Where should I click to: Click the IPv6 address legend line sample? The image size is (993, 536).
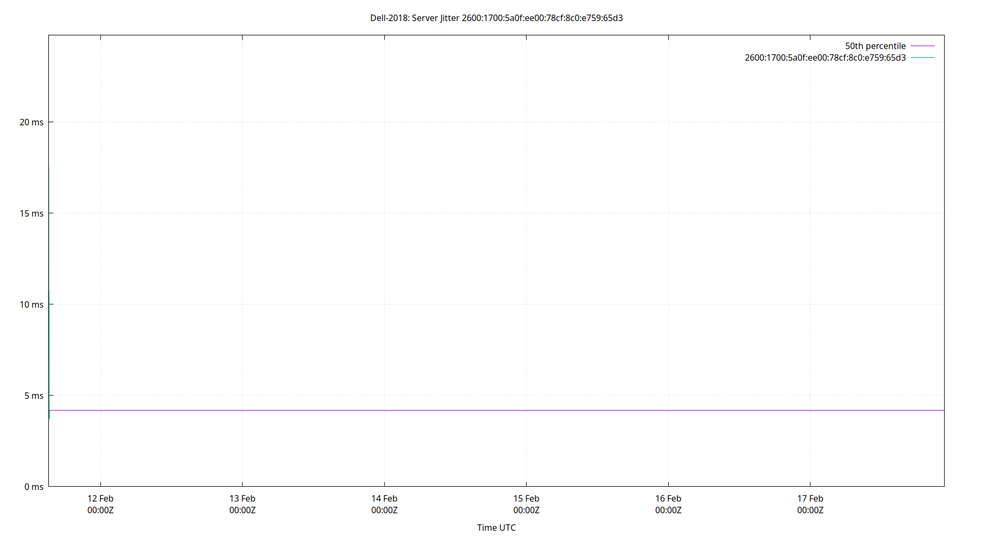(921, 57)
